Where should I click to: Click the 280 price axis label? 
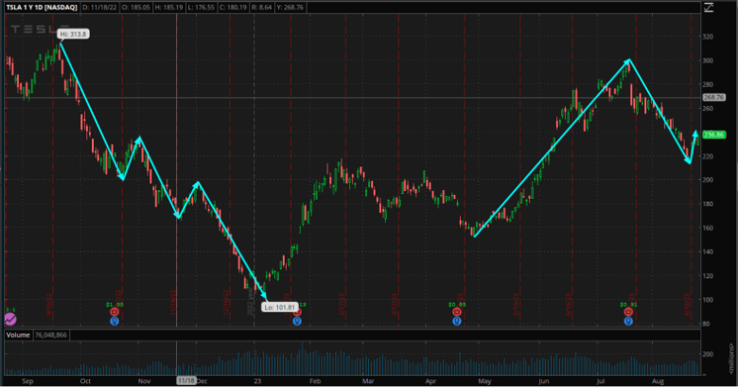[x=708, y=85]
